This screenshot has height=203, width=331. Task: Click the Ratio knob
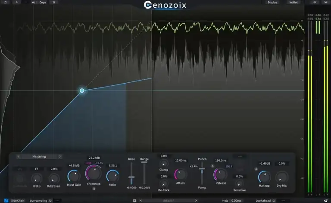[112, 176]
